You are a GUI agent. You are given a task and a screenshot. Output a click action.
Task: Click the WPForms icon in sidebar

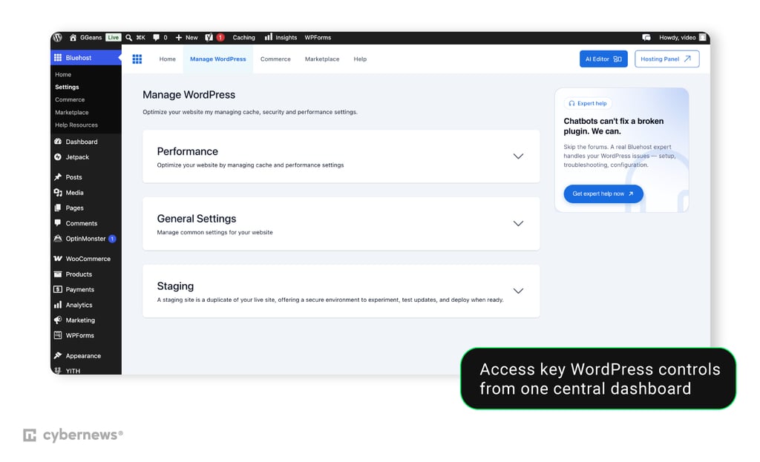tap(58, 335)
